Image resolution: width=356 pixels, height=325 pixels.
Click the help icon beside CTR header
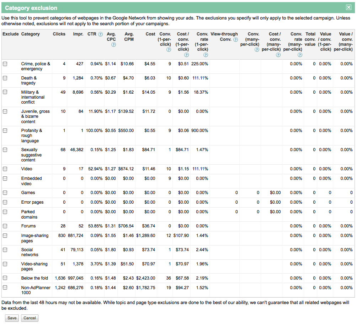click(101, 34)
